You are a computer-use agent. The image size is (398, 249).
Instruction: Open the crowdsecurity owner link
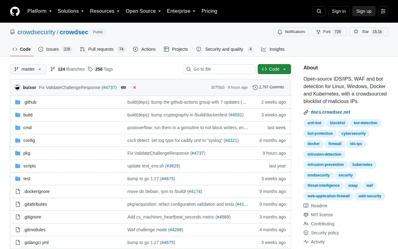point(36,32)
